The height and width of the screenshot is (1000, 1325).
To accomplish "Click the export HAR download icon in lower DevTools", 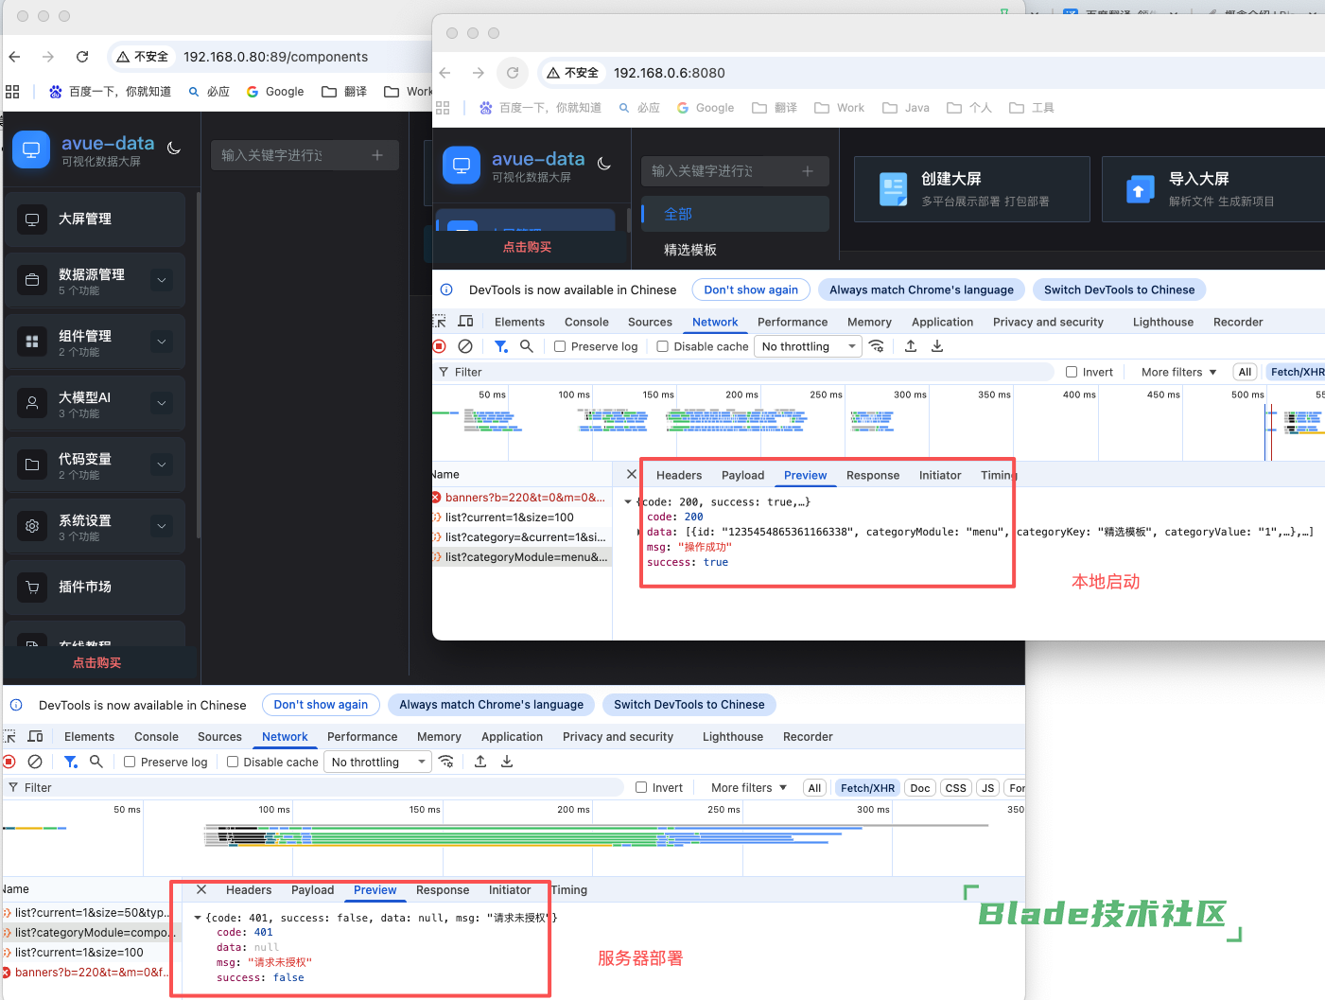I will point(507,762).
